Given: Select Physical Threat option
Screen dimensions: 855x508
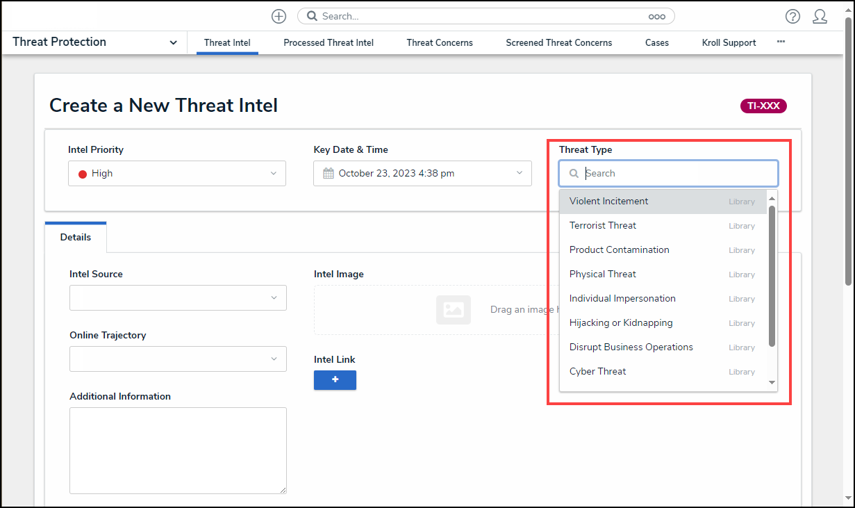Looking at the screenshot, I should point(663,275).
